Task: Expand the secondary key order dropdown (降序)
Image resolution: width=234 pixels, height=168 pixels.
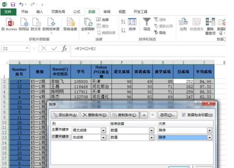Action: [x=210, y=138]
